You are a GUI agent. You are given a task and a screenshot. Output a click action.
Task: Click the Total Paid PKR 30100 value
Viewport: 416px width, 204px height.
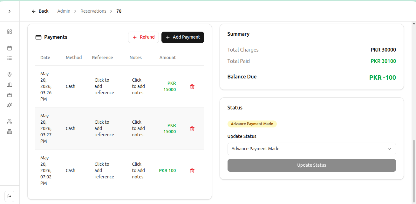(383, 61)
